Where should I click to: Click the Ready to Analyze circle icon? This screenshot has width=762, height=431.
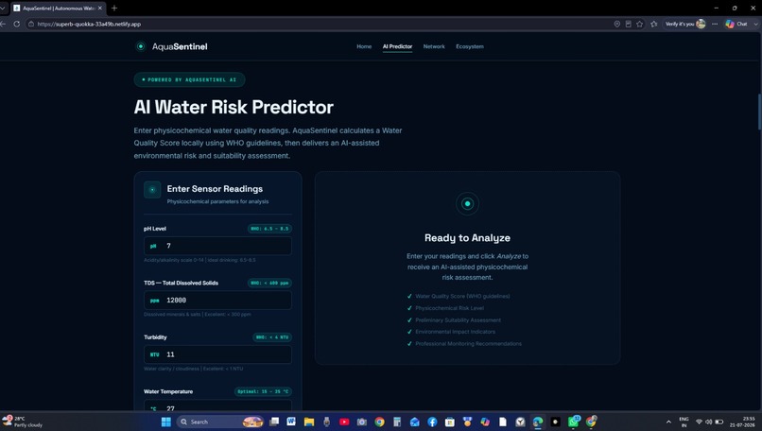(x=467, y=203)
